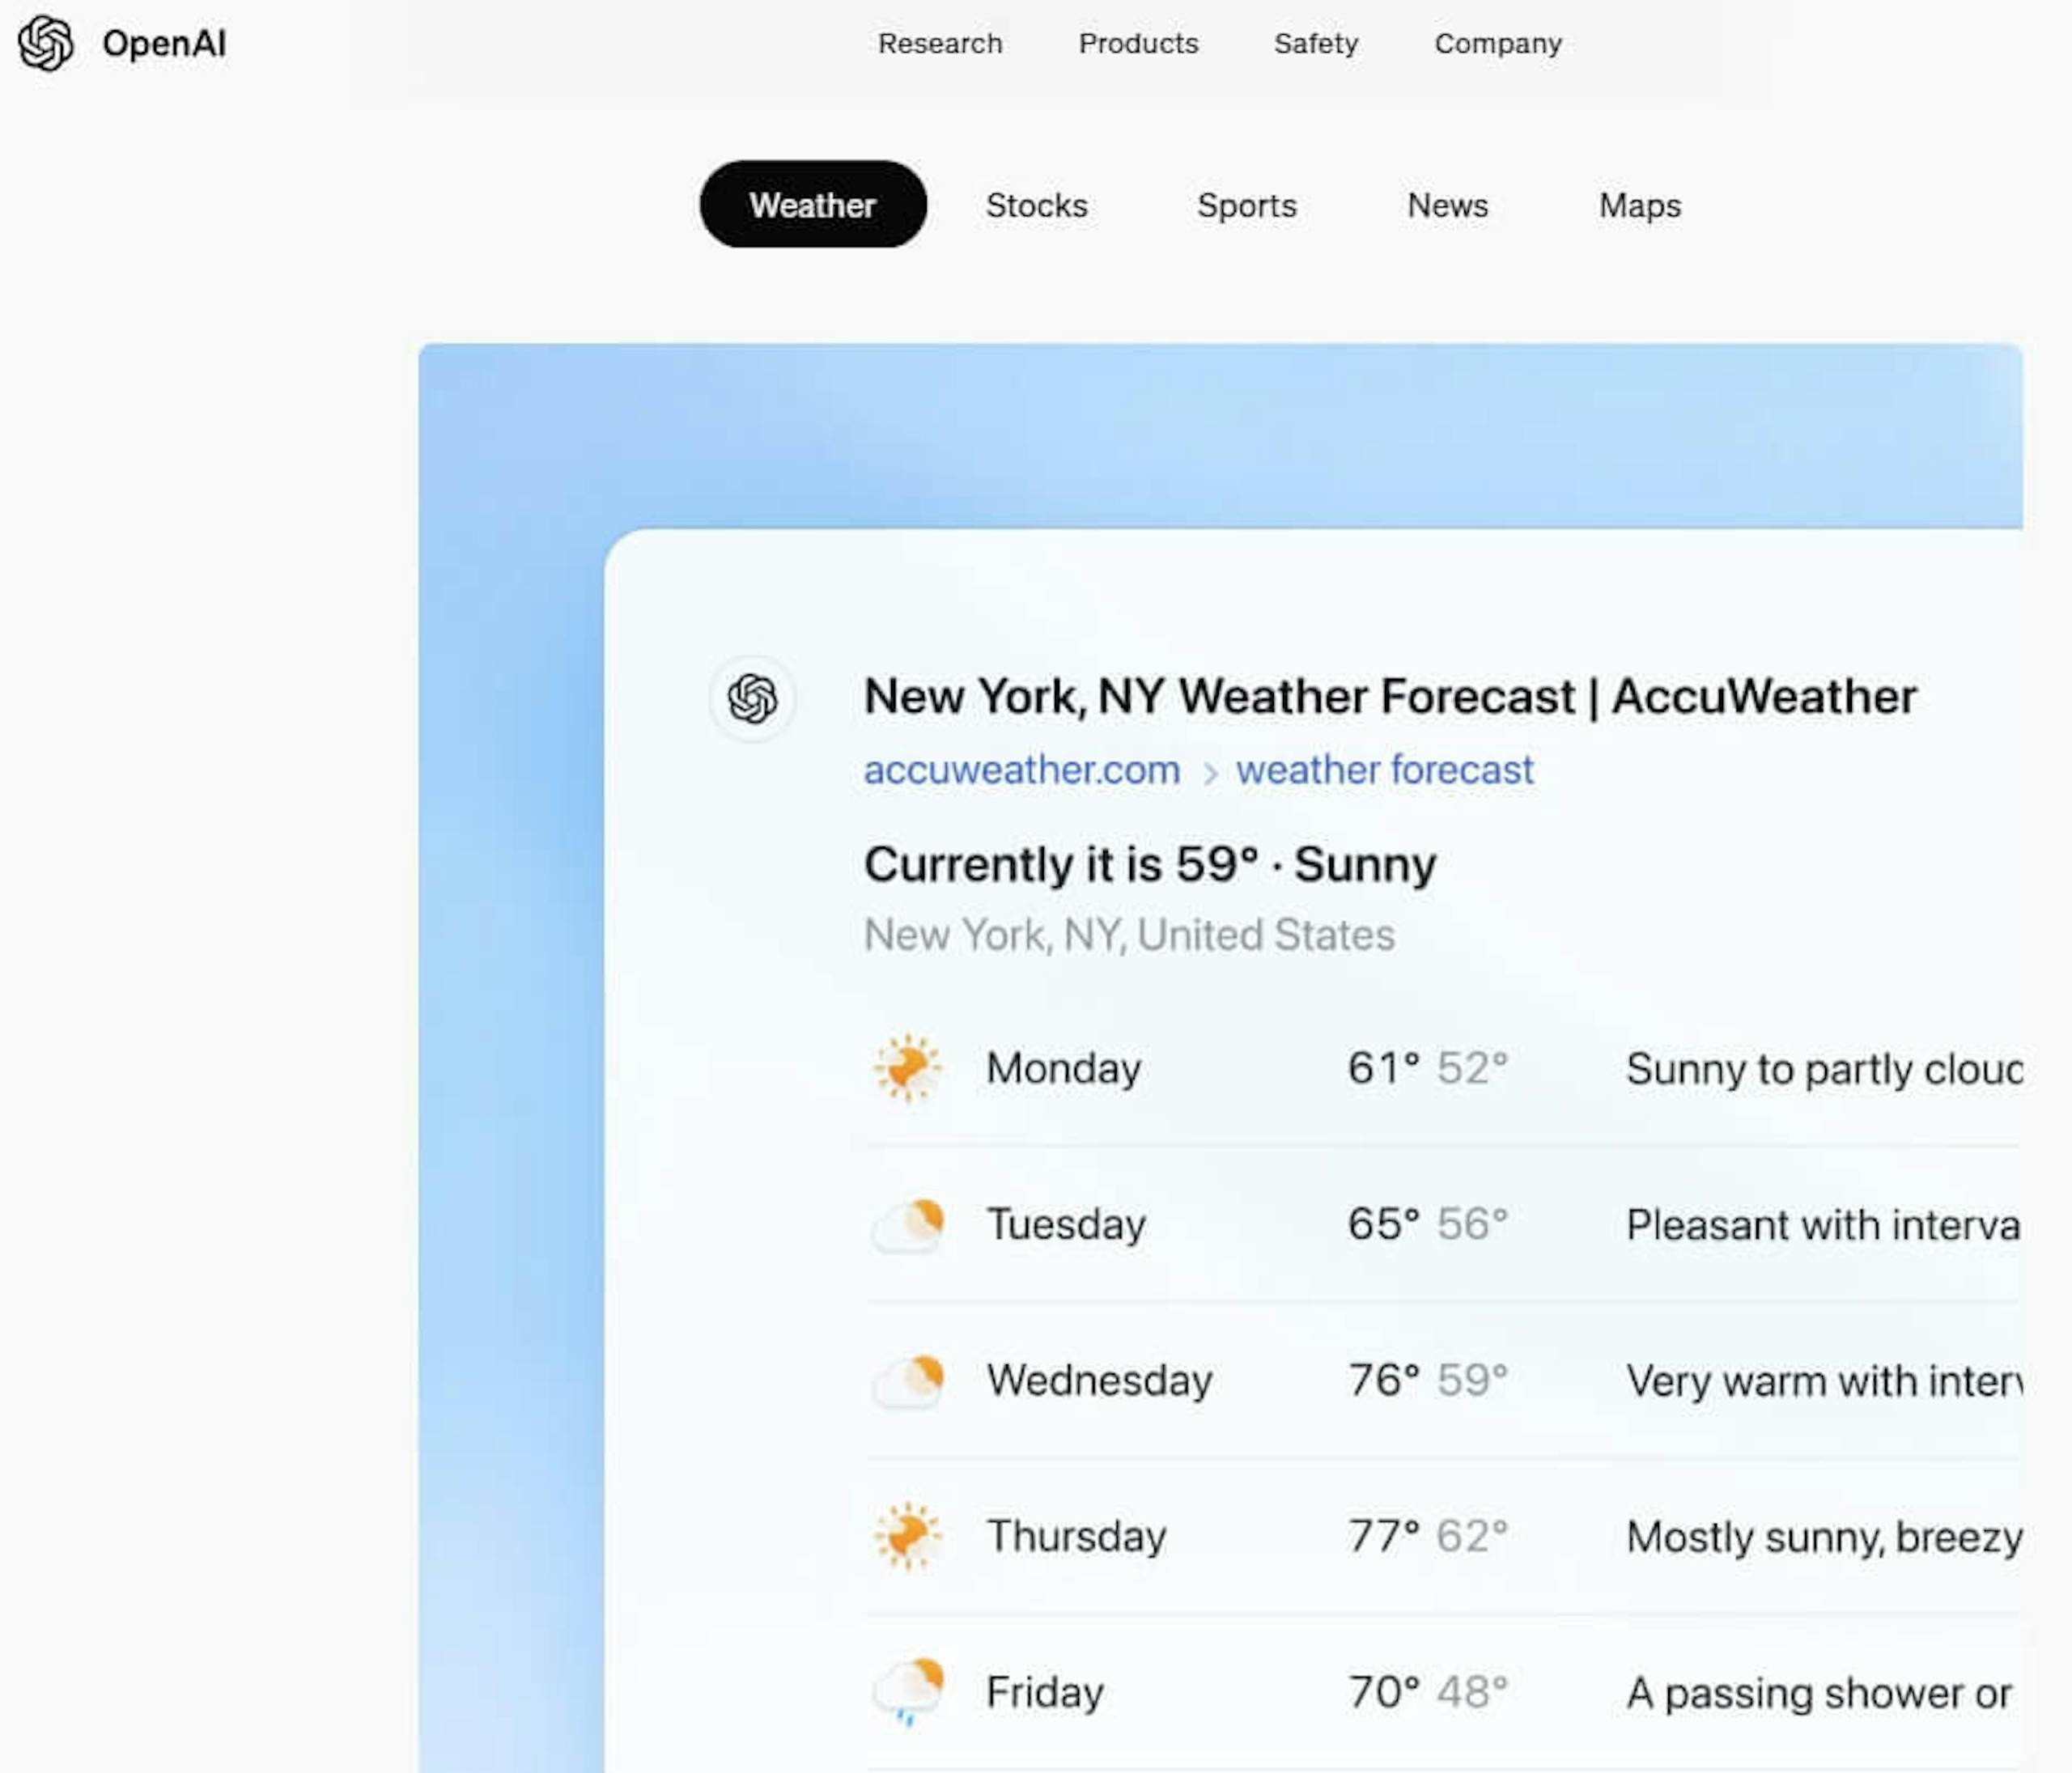Viewport: 2072px width, 1773px height.
Task: Select the Thursday row label
Action: [1076, 1536]
